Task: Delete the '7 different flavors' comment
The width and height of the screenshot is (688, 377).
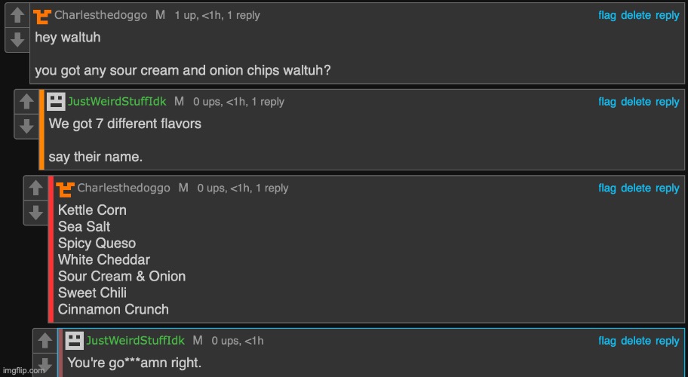Action: tap(635, 102)
